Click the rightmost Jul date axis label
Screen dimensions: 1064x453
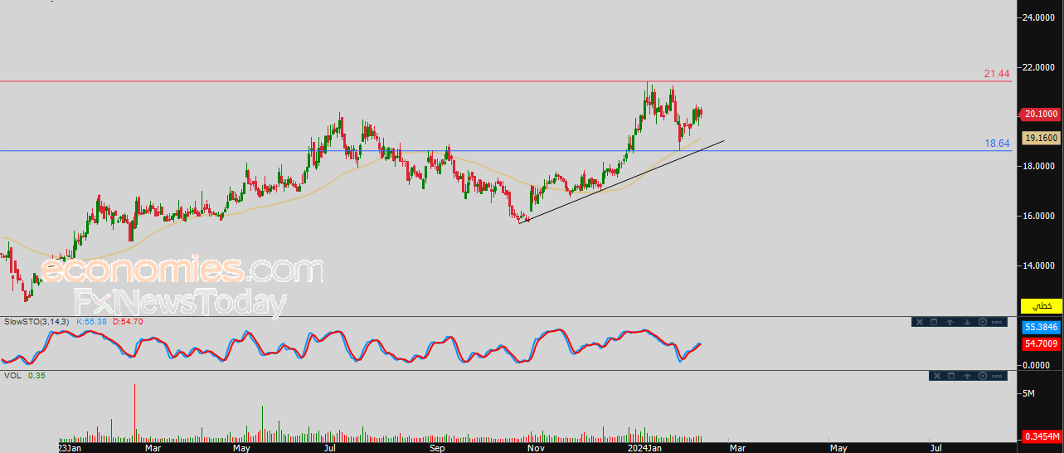935,448
